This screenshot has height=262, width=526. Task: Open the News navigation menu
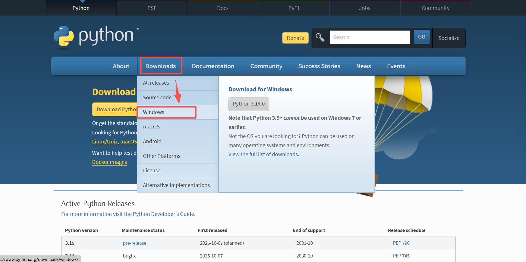coord(363,66)
